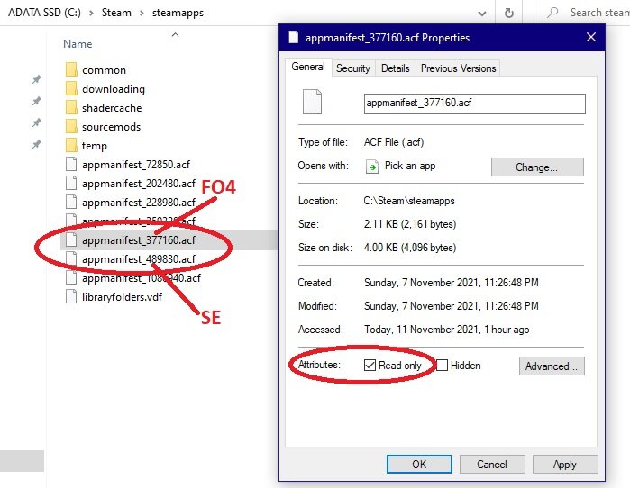The width and height of the screenshot is (630, 488).
Task: Click pin icon beside common folder
Action: pos(37,79)
